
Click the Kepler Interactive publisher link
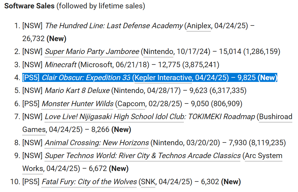pos(163,78)
